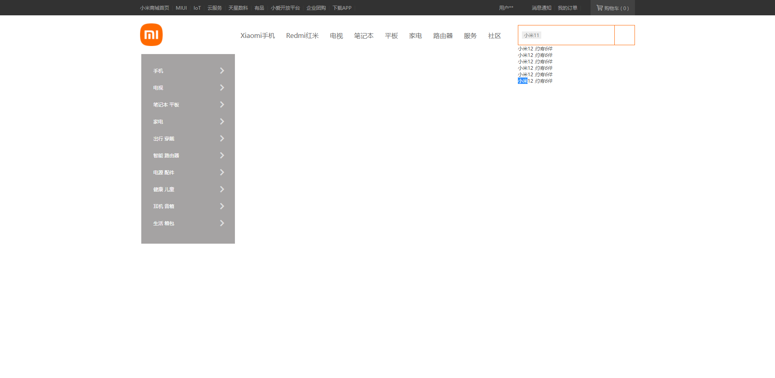Click the 我的订单 link
The image size is (775, 378).
click(x=568, y=8)
